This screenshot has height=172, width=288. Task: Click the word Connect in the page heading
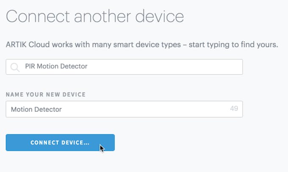(x=38, y=17)
